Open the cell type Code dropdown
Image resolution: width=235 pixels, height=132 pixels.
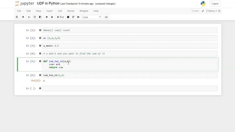click(92, 17)
